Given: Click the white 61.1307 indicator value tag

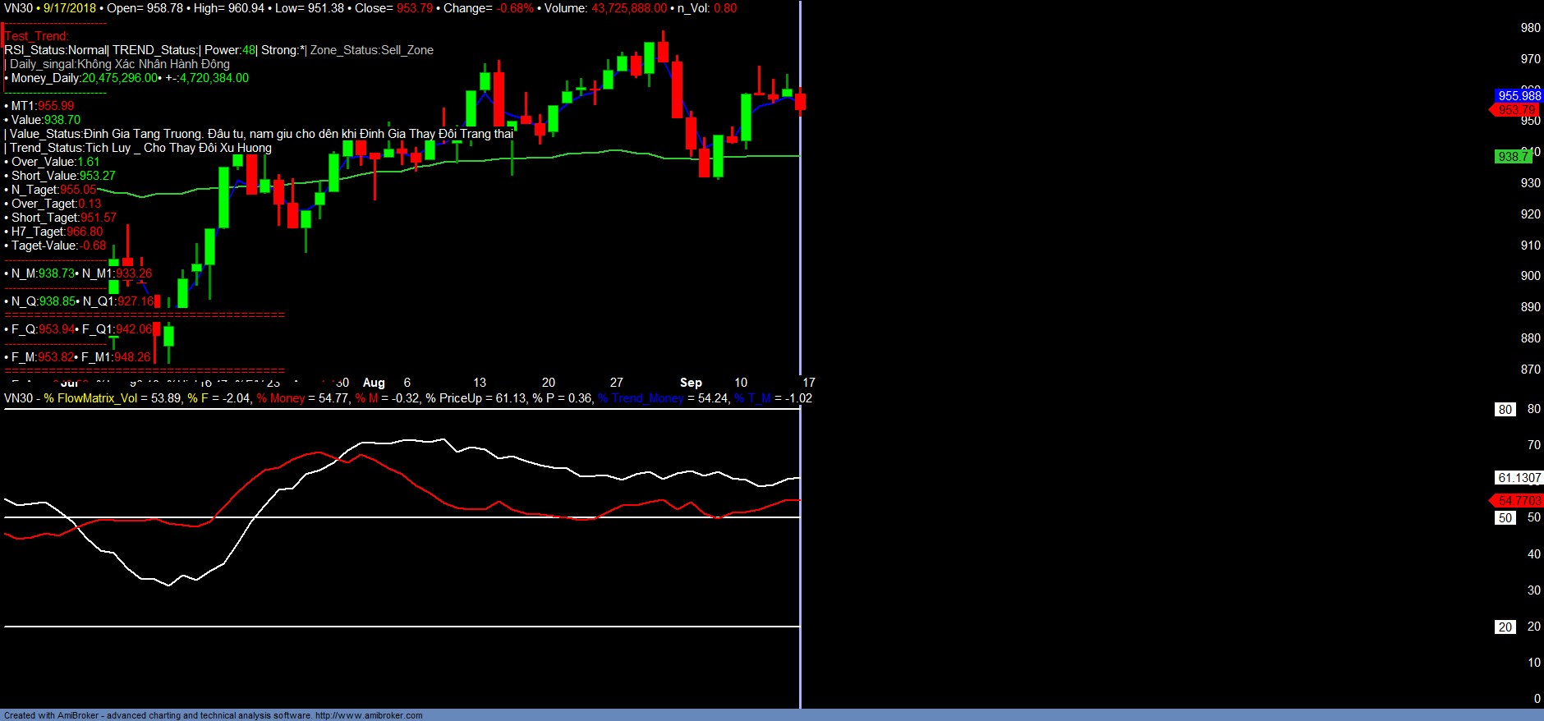Looking at the screenshot, I should click(1519, 478).
